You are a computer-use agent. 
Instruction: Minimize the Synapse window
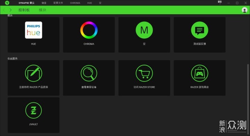(x=228, y=3)
